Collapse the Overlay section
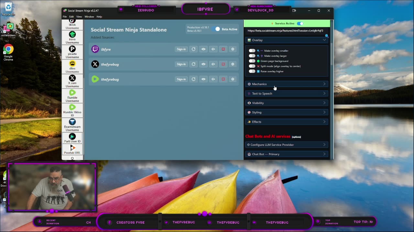This screenshot has width=414, height=232. coord(287,40)
